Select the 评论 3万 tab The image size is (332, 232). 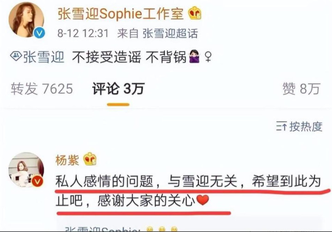(118, 89)
